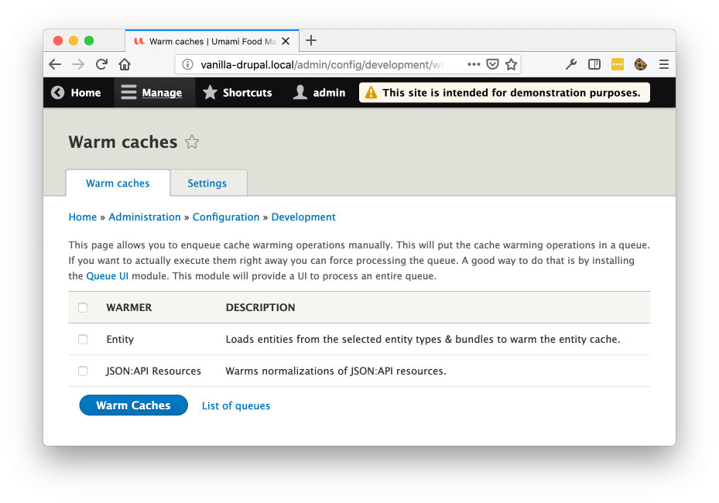Screen dimensions: 719x503
Task: Expand the Manage admin toolbar menu
Action: 152,93
